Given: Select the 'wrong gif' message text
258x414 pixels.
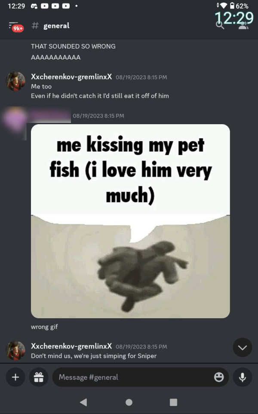Looking at the screenshot, I should pos(44,327).
